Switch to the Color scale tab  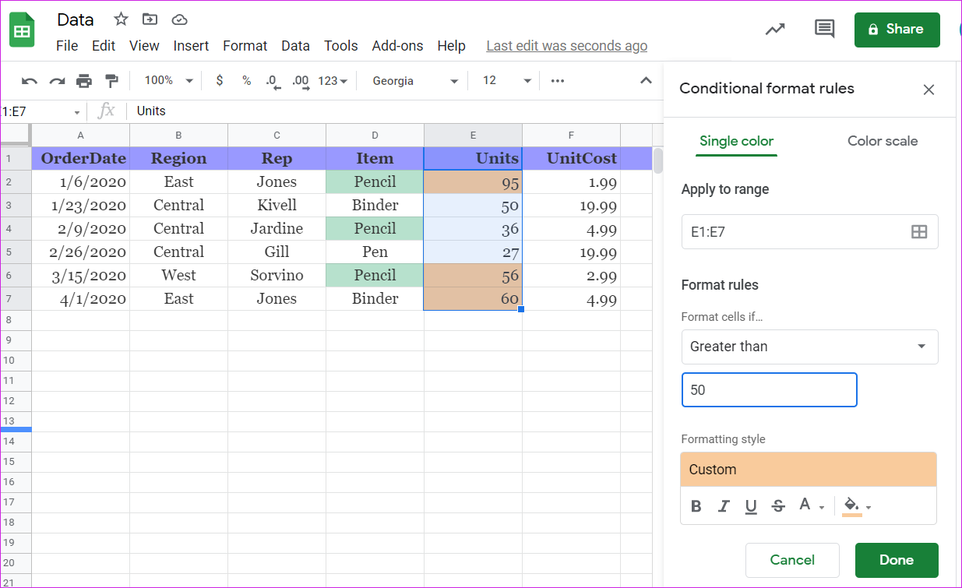[882, 141]
